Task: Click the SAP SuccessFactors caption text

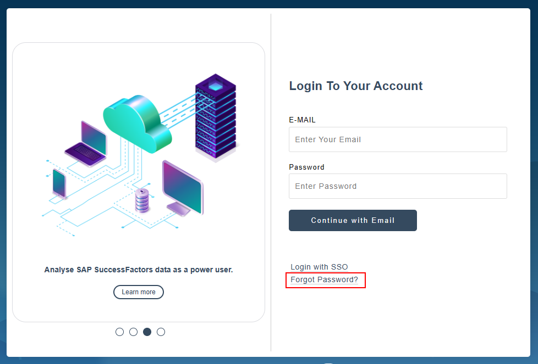Action: tap(138, 270)
